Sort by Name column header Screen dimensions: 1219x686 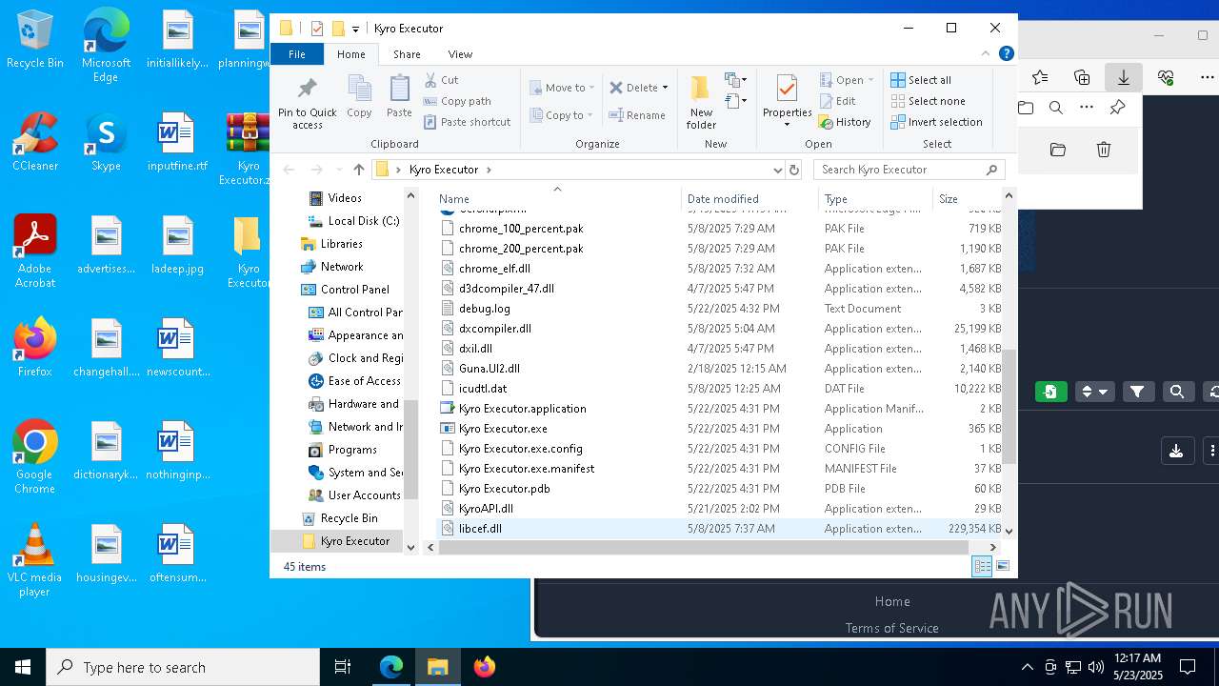pyautogui.click(x=557, y=199)
